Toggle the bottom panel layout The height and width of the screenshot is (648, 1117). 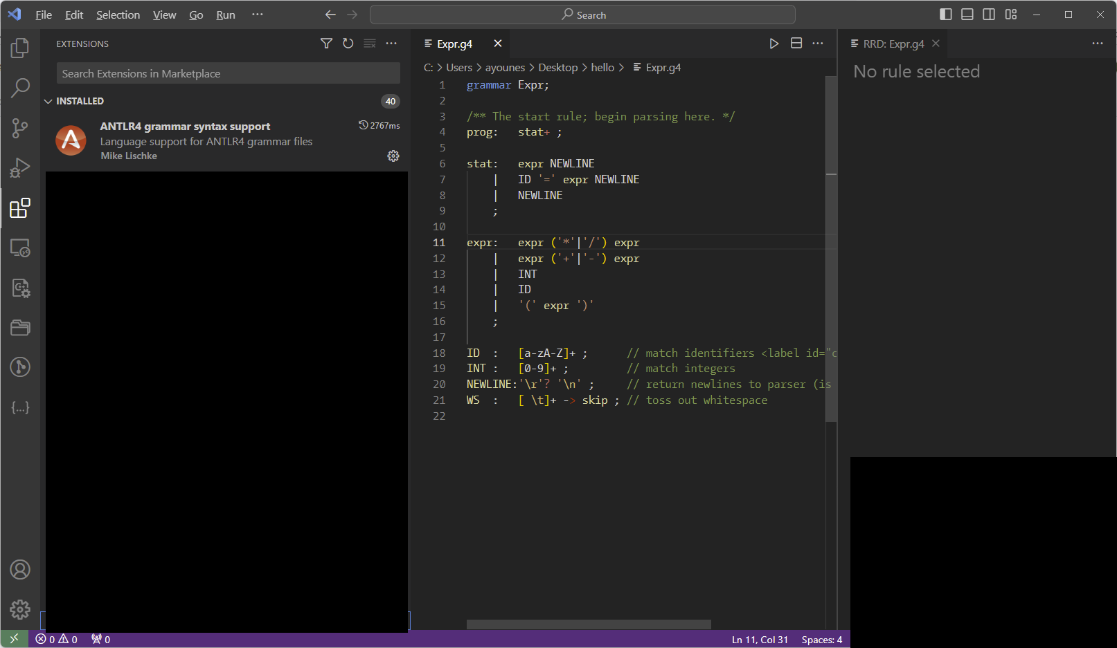[x=967, y=15]
